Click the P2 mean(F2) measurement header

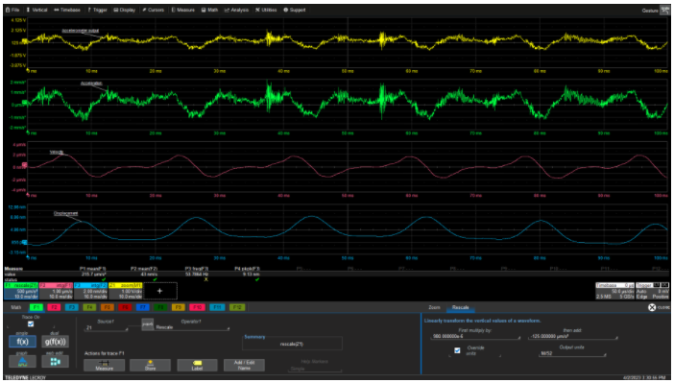click(x=144, y=269)
